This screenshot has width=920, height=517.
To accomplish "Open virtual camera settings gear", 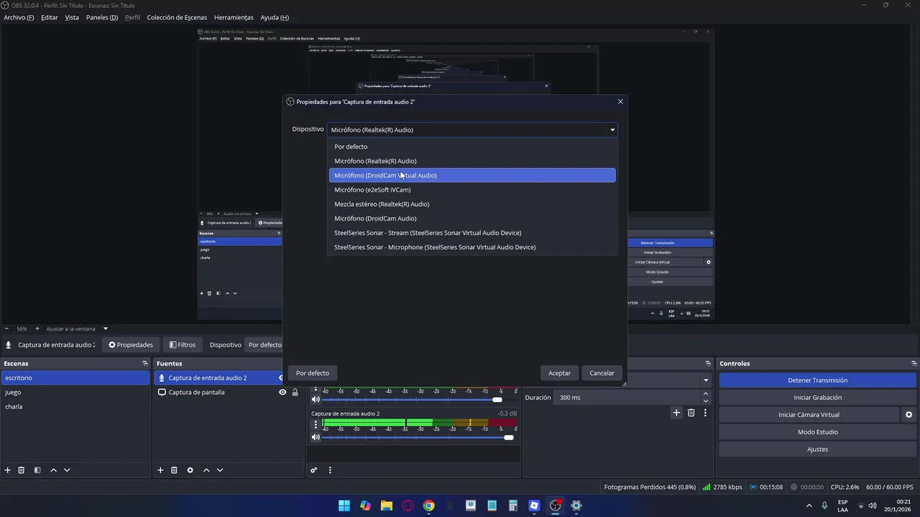I will [908, 415].
